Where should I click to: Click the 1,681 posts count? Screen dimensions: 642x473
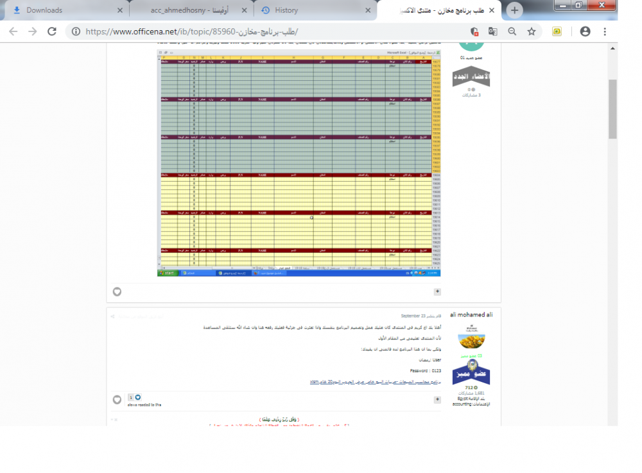[x=471, y=393]
